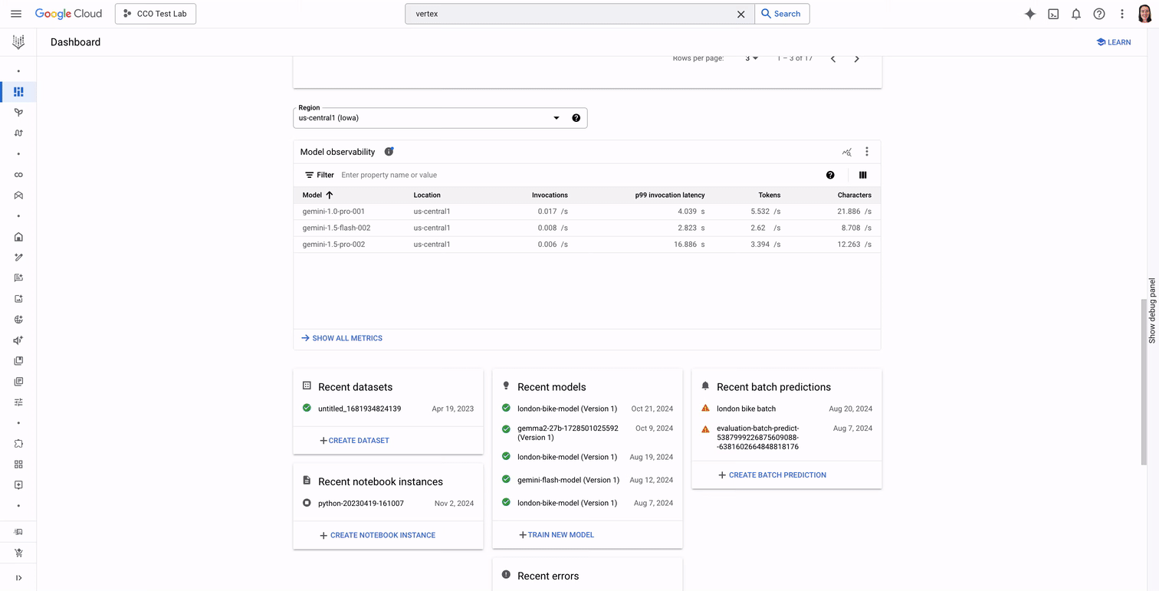Open the column display options in Model observability
The height and width of the screenshot is (591, 1159).
(862, 175)
